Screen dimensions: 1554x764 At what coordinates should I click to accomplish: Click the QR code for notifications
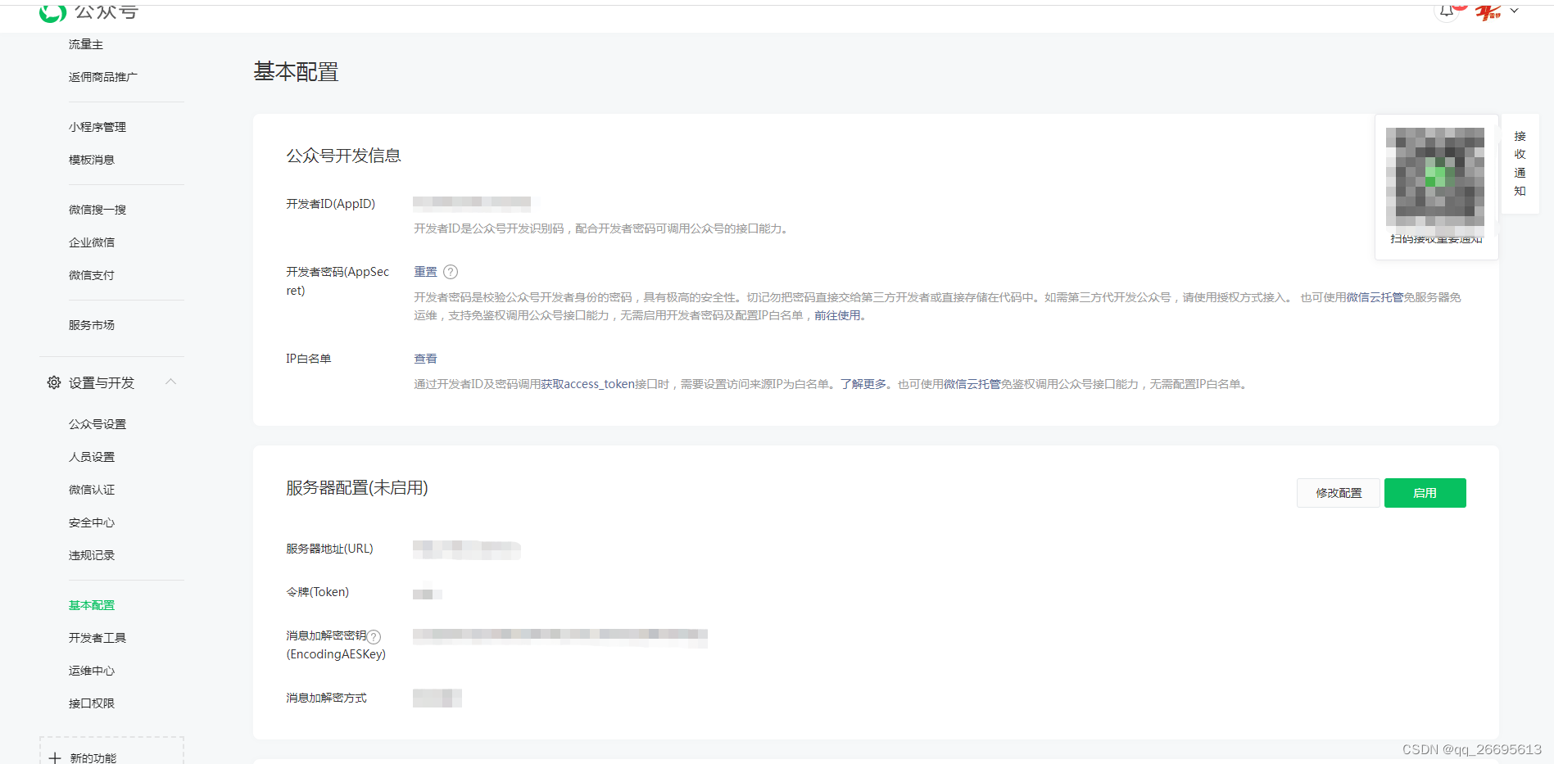[x=1435, y=177]
